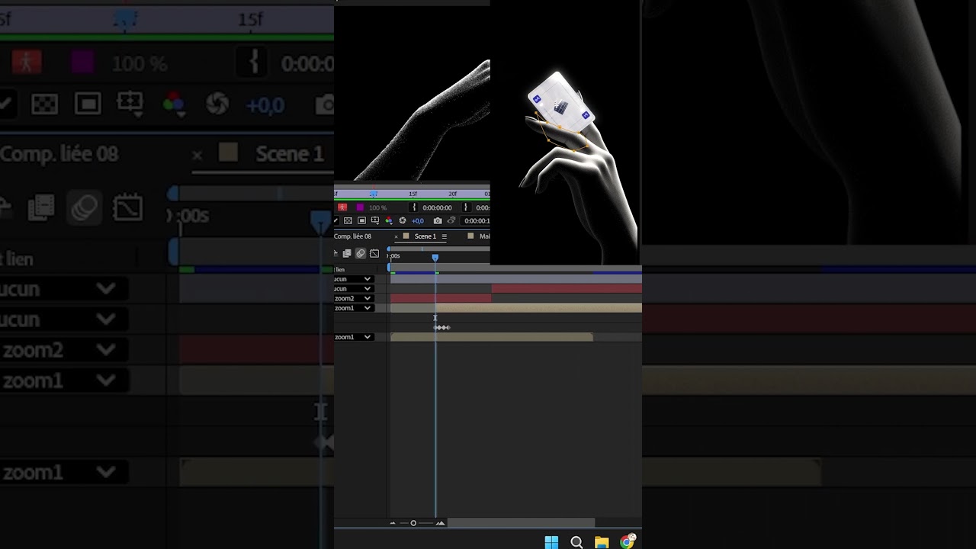This screenshot has width=976, height=549.
Task: Click the blue playhead marker in the center timeline
Action: 435,258
